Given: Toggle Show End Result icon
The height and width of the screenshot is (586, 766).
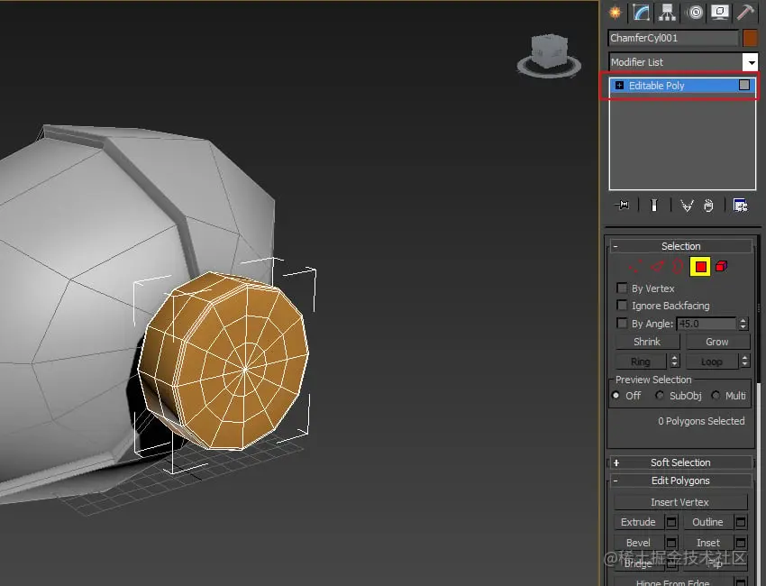Looking at the screenshot, I should pos(654,206).
